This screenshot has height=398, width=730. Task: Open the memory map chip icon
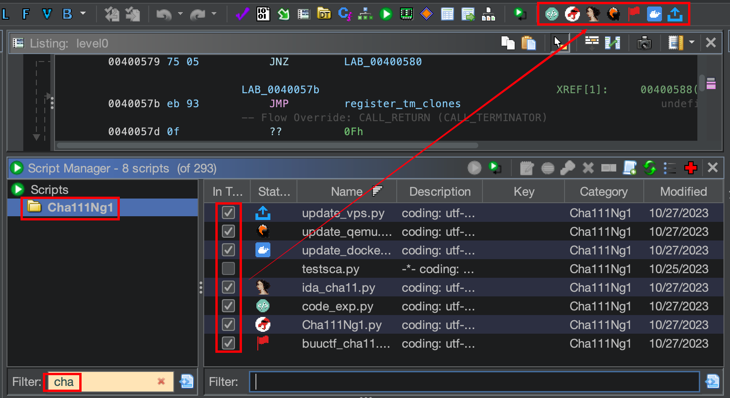coord(406,14)
